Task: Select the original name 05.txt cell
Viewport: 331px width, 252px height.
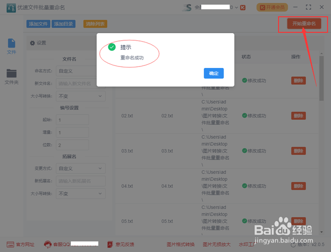Action: (x=127, y=221)
